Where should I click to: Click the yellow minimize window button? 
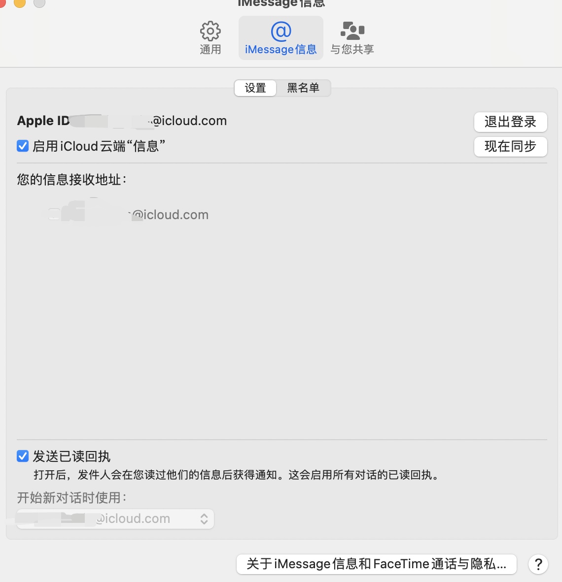point(20,2)
